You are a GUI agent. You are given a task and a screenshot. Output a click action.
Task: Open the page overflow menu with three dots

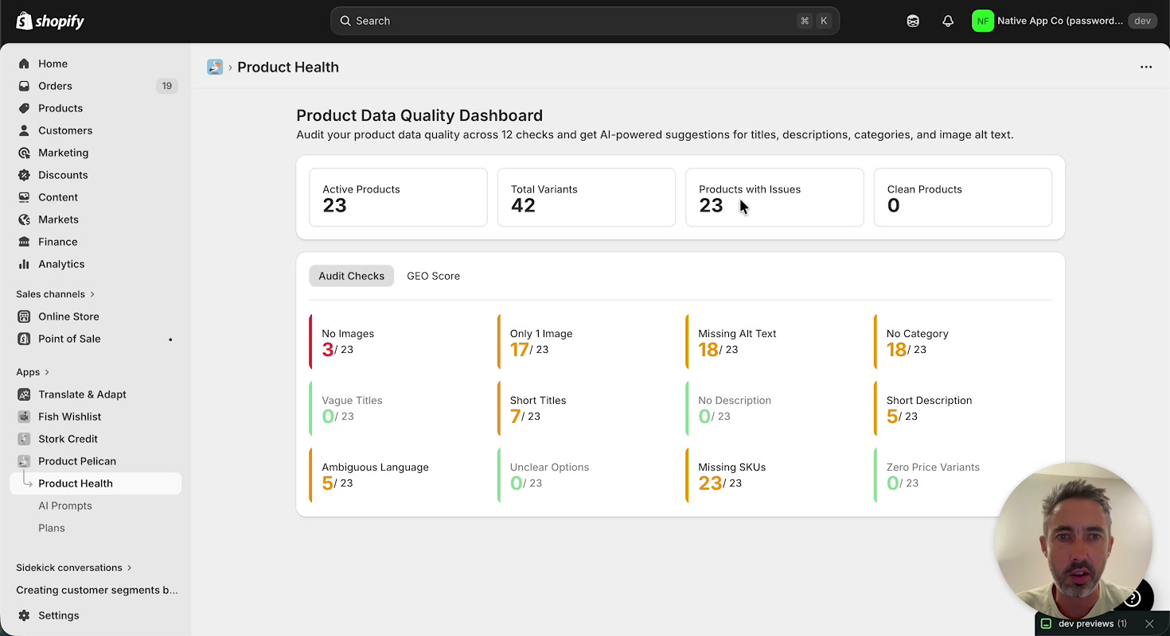(x=1146, y=67)
